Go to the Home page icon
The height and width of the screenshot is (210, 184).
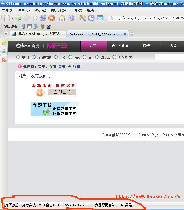pos(62,18)
